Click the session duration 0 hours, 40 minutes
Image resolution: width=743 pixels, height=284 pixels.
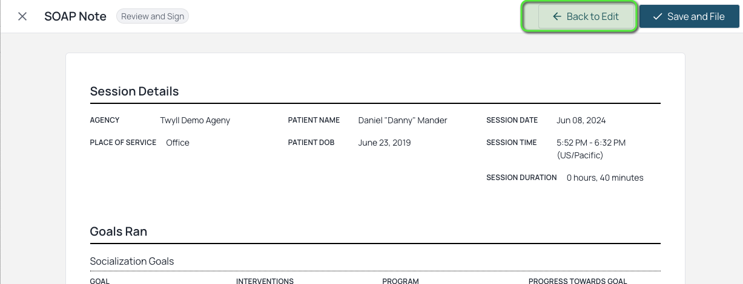tap(605, 178)
